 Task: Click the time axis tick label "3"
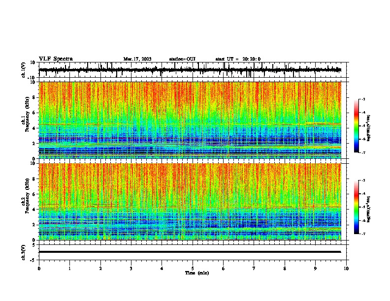[x=131, y=269]
